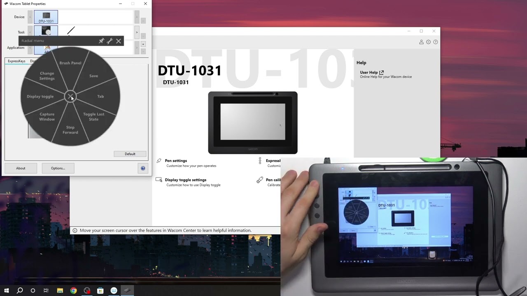Open Display toggle settings
This screenshot has width=527, height=296.
point(186,180)
